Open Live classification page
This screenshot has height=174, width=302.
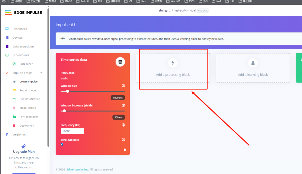30,99
